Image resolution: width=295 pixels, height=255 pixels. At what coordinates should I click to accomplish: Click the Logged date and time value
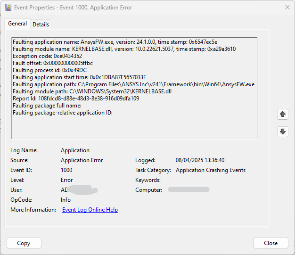(x=200, y=160)
